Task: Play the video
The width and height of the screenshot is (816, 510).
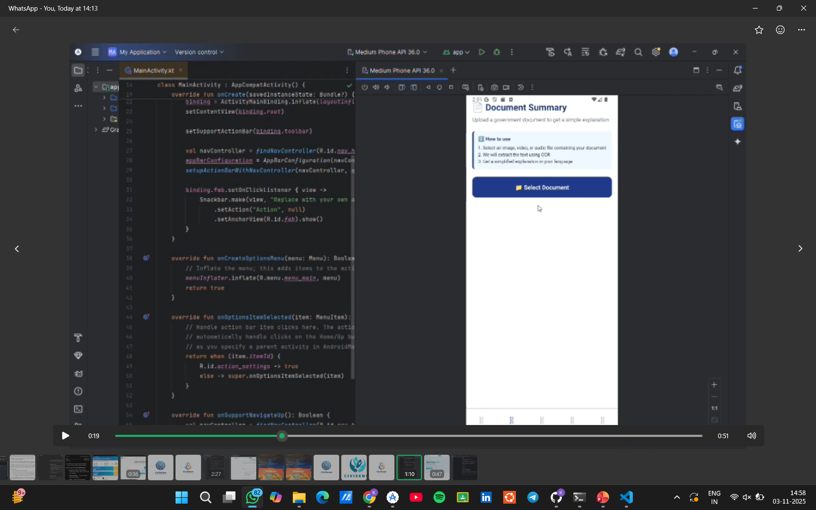Action: (x=65, y=436)
